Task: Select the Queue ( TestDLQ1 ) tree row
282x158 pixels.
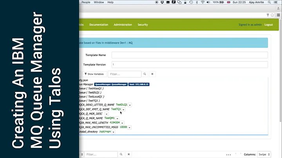Action: point(90,92)
